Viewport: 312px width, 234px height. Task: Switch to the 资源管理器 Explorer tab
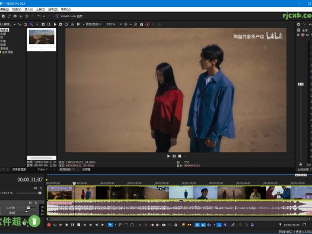click(19, 169)
